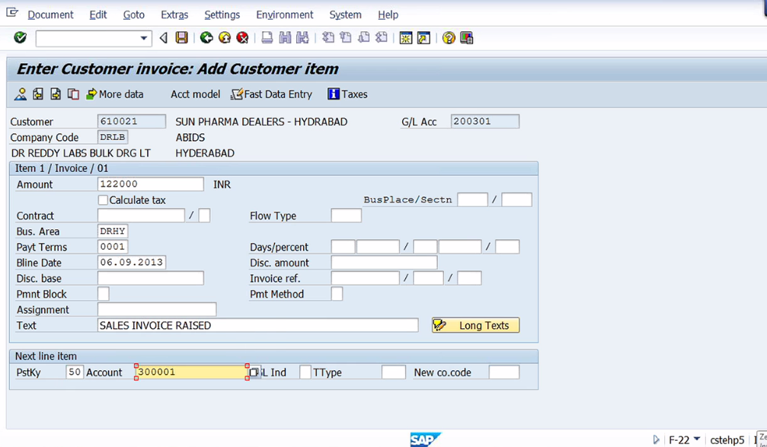Screen dimensions: 767x447
Task: Collapse the command field with triangle icon
Action: pyautogui.click(x=164, y=37)
